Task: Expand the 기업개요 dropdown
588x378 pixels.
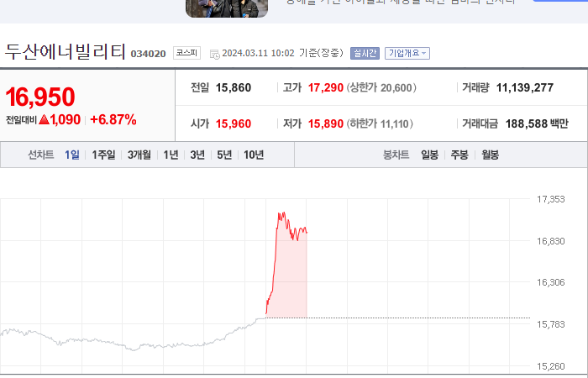Action: coord(407,53)
